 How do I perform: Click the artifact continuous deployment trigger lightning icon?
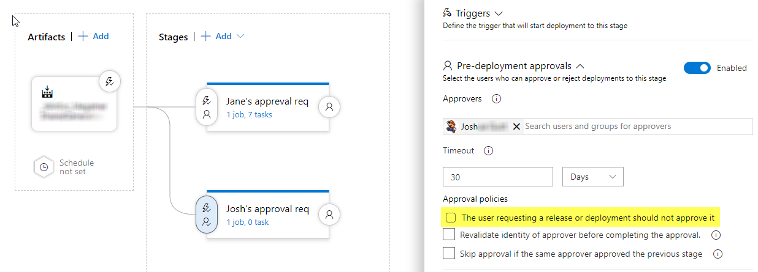110,81
